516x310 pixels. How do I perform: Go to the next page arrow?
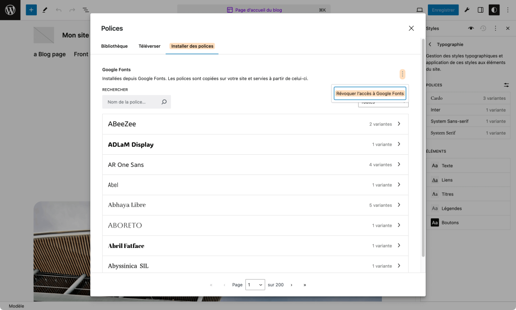(x=291, y=285)
